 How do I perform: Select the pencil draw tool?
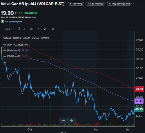coord(39,29)
